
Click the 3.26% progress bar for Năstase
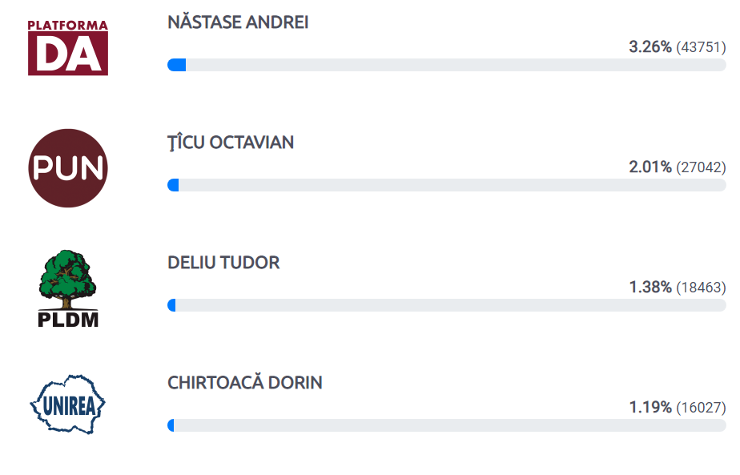coord(446,65)
